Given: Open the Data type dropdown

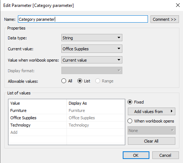Looking at the screenshot, I should click(92, 38).
